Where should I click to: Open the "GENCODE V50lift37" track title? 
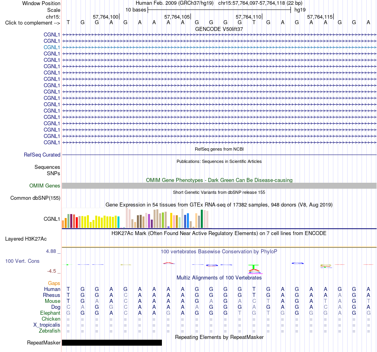(219, 29)
